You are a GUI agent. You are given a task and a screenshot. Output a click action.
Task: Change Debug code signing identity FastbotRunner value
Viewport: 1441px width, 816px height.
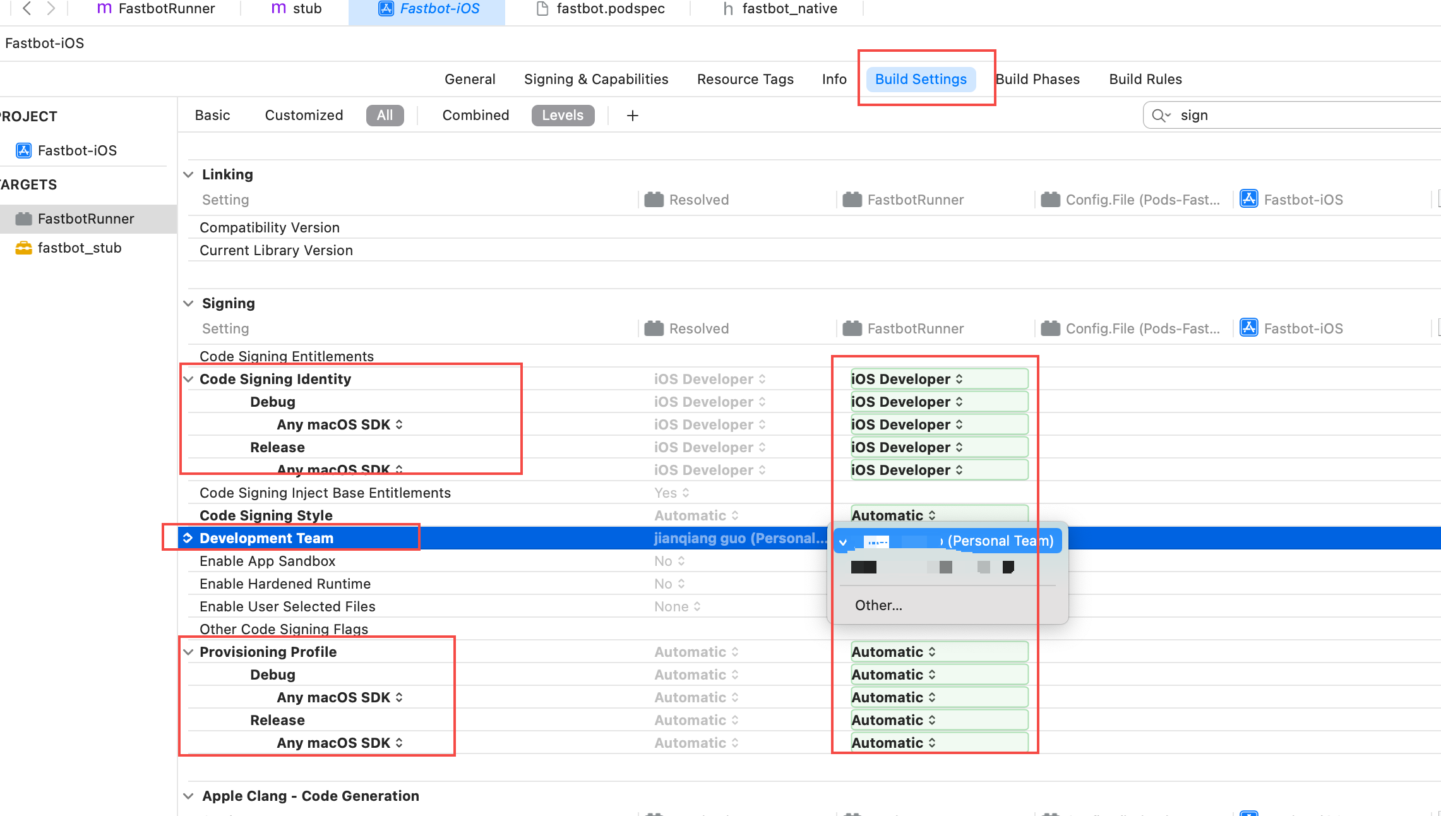(x=938, y=402)
